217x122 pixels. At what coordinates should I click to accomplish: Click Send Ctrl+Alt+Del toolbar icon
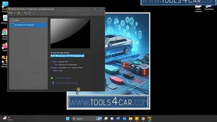pyautogui.click(x=25, y=13)
